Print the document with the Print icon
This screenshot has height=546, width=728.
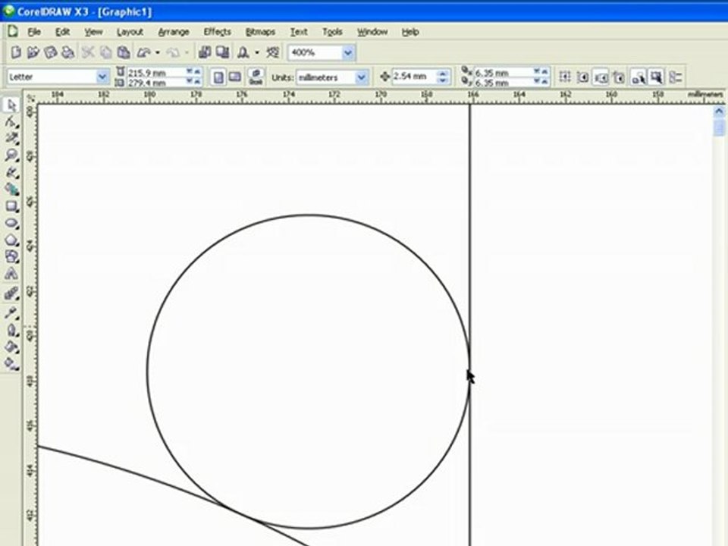pos(67,52)
